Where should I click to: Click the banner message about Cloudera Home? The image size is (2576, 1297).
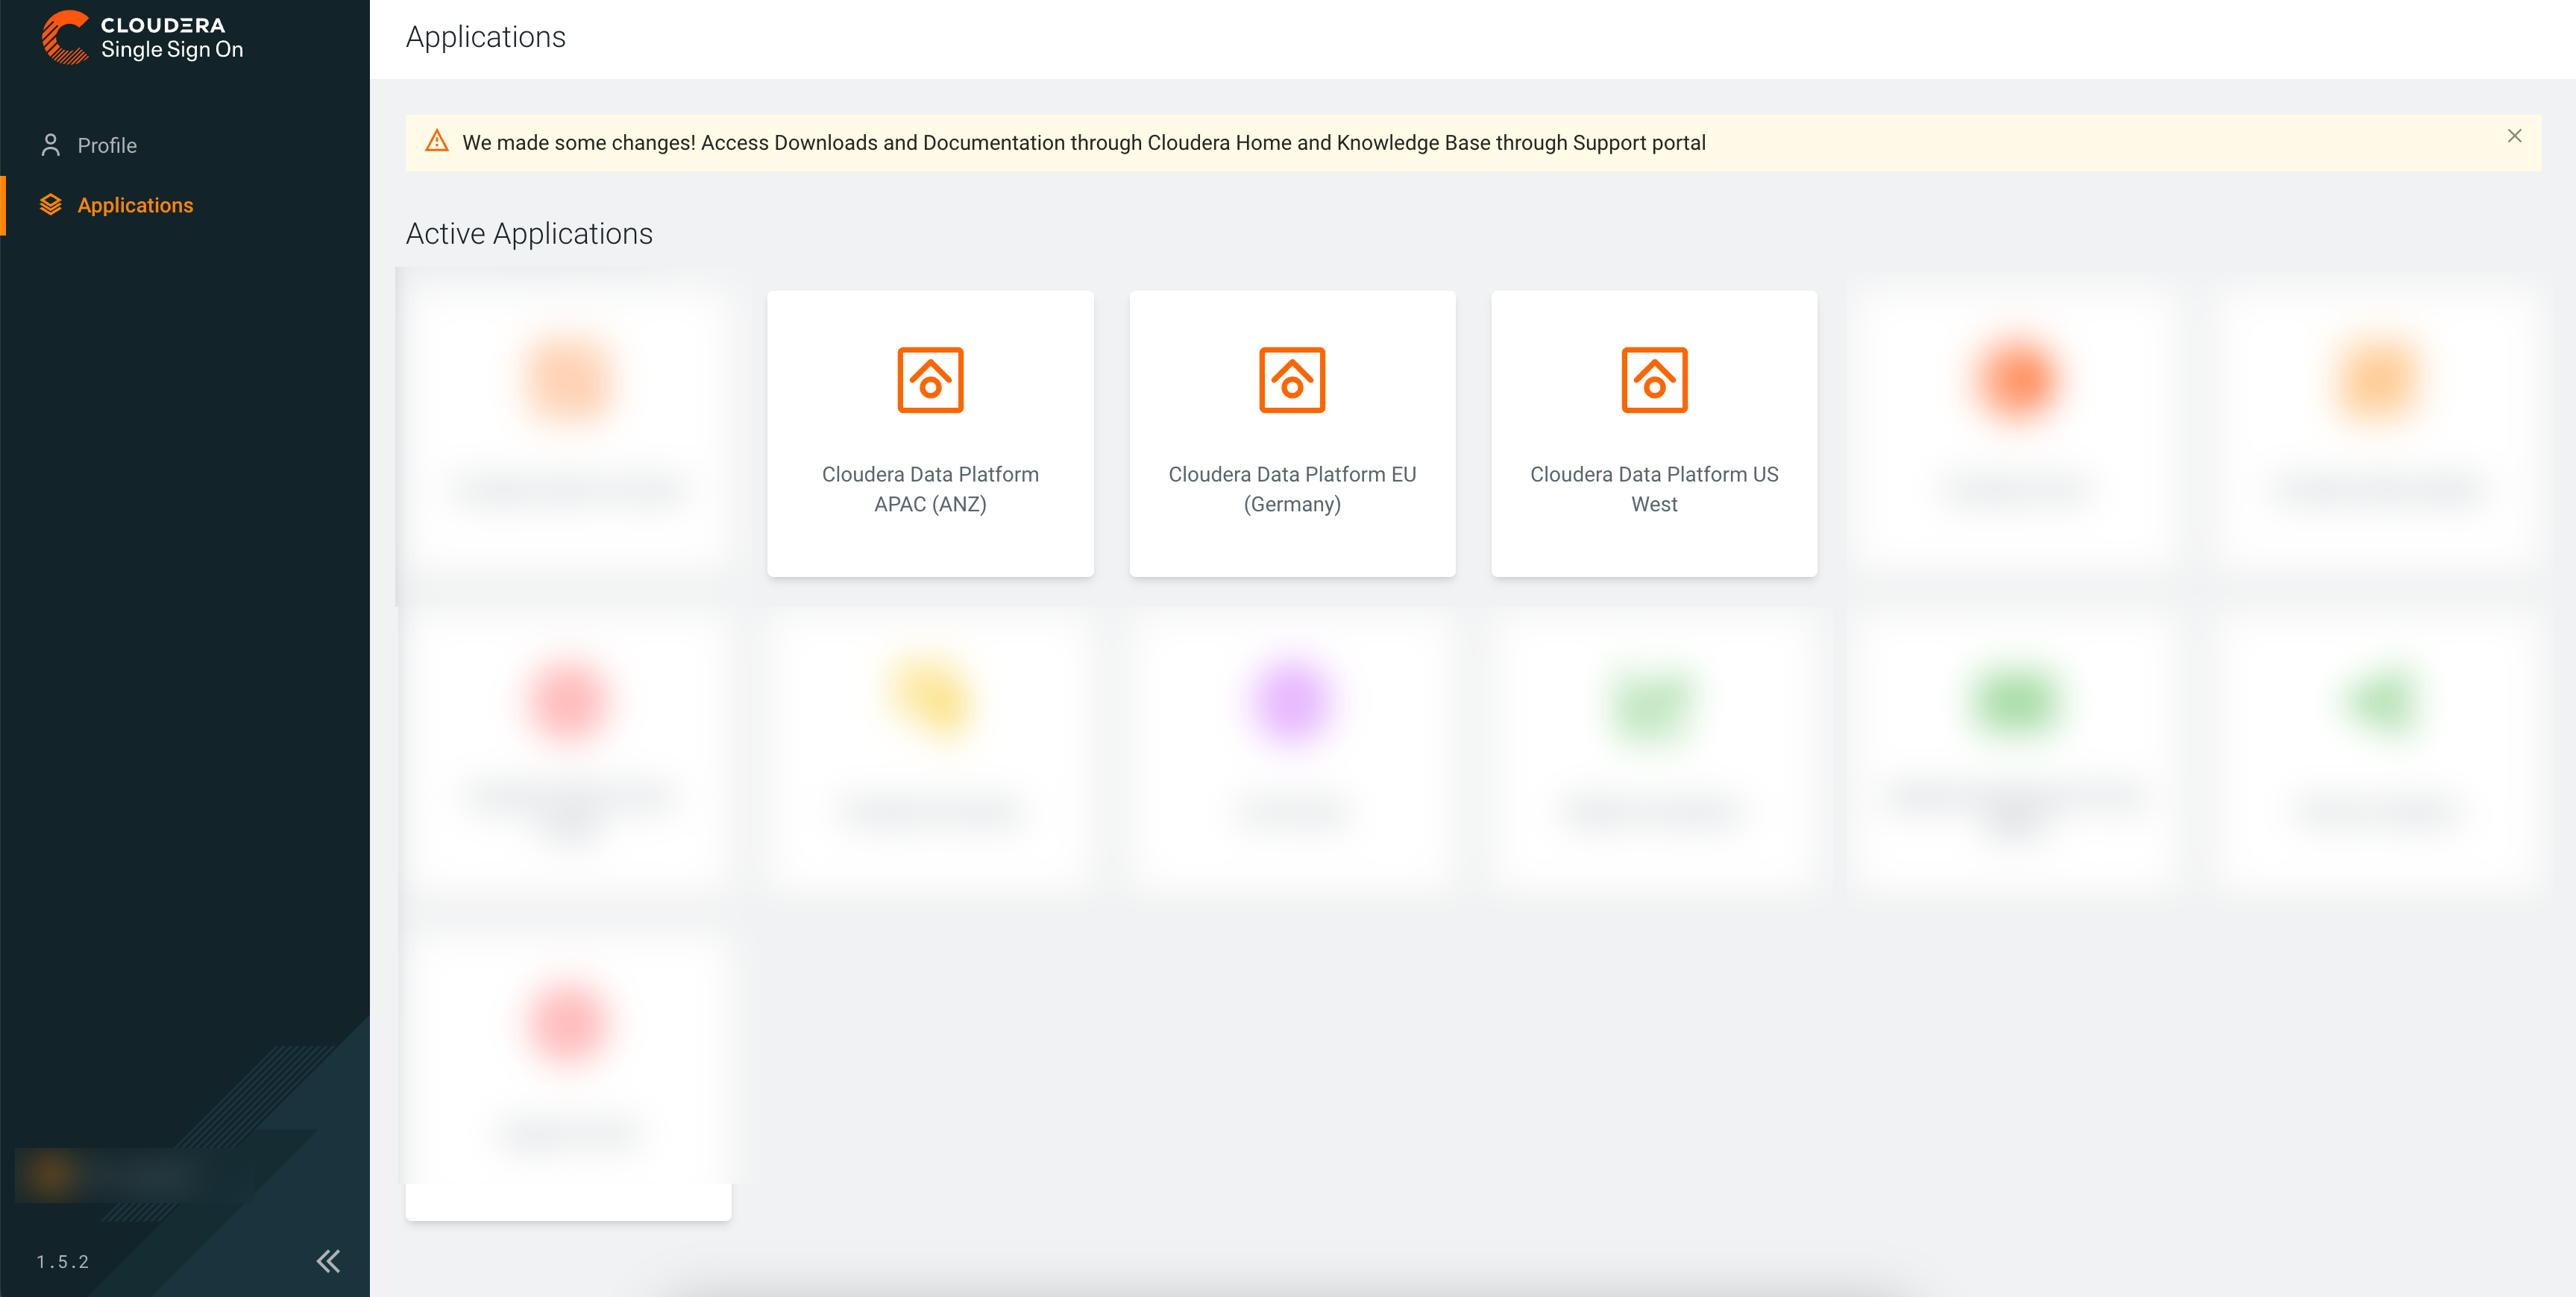1083,143
